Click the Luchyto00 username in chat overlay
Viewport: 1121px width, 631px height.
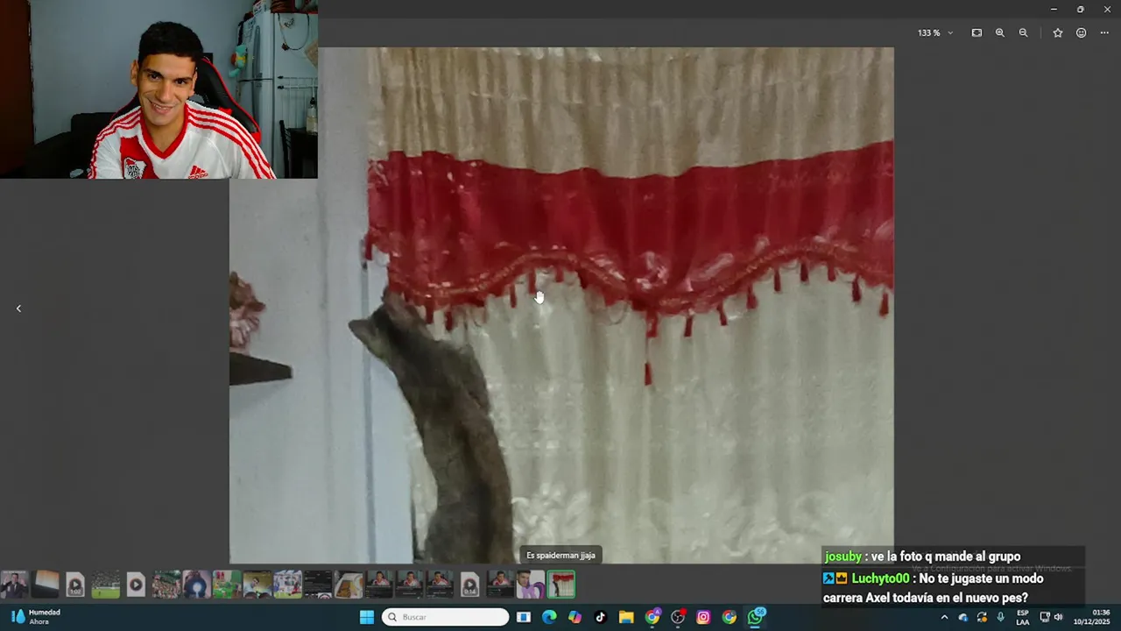coord(880,578)
